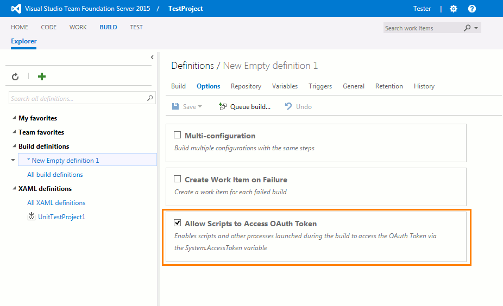
Task: Open UnitTestProject1 XAML definition
Action: [x=61, y=217]
